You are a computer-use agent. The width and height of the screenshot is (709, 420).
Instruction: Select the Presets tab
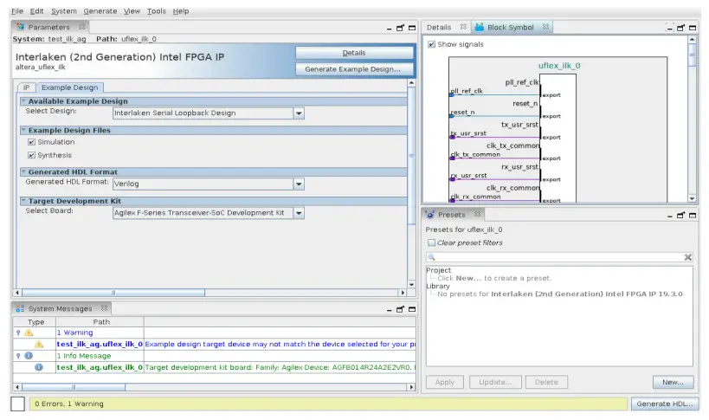(x=451, y=215)
